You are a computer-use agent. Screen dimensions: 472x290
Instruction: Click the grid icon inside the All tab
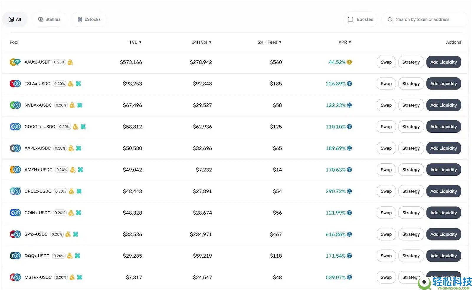tap(11, 19)
